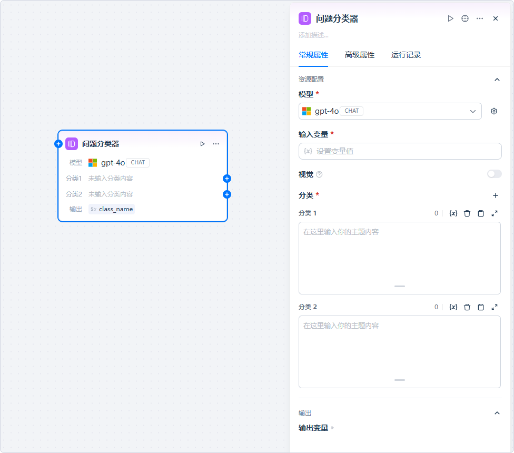514x453 pixels.
Task: Collapse the 输出 section
Action: tap(497, 413)
